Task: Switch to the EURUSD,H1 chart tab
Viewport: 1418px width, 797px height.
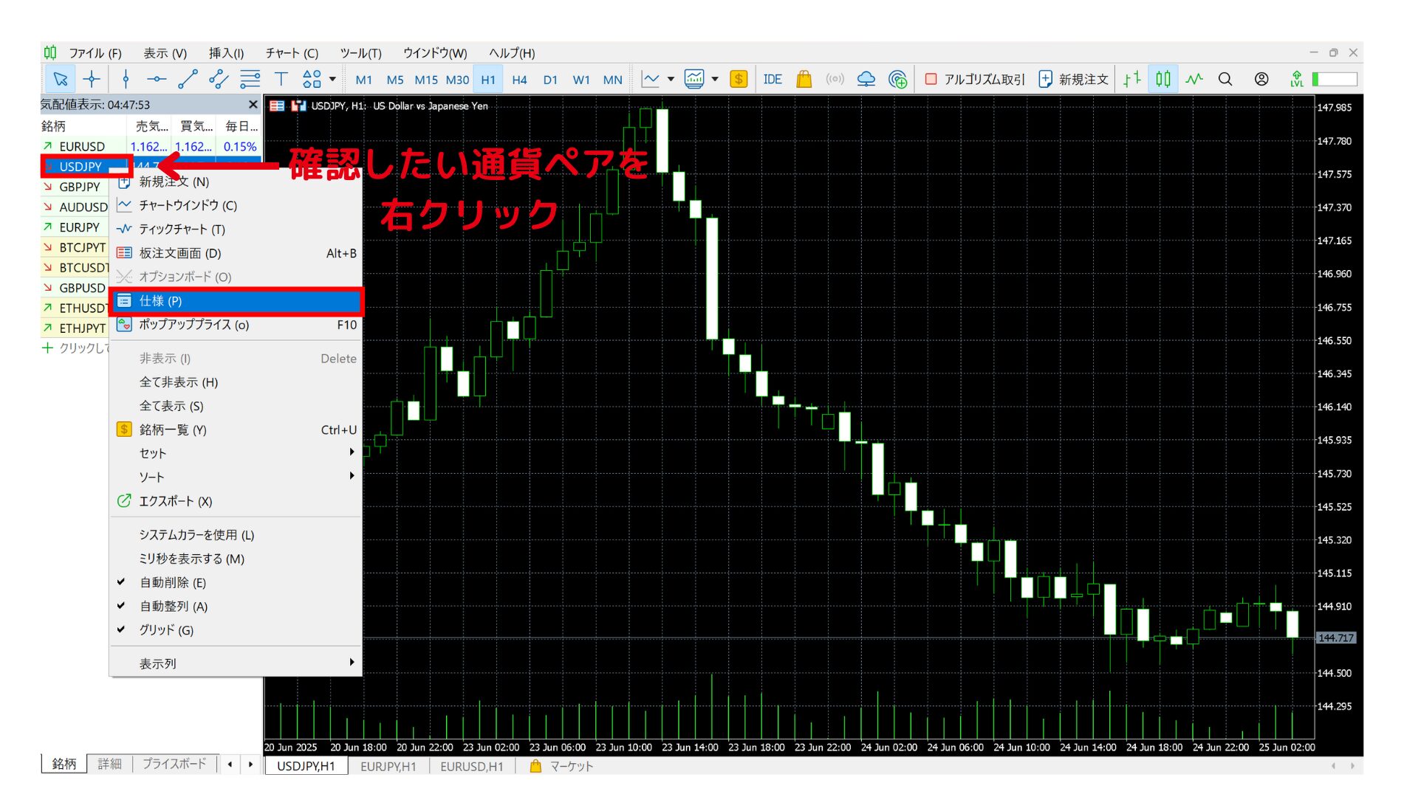Action: click(x=471, y=766)
